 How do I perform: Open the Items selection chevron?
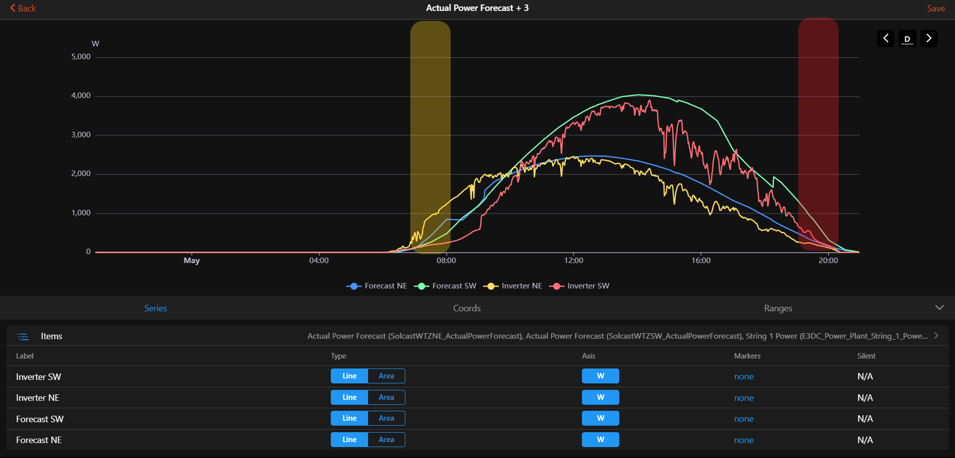pos(936,336)
